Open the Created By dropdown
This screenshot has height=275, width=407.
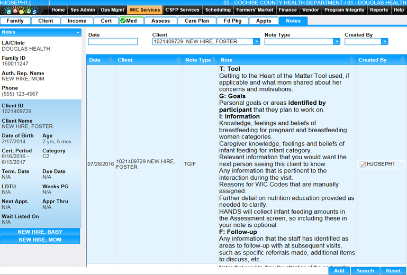tap(384, 42)
